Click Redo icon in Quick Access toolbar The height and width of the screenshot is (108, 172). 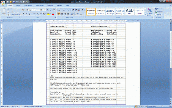coord(21,2)
